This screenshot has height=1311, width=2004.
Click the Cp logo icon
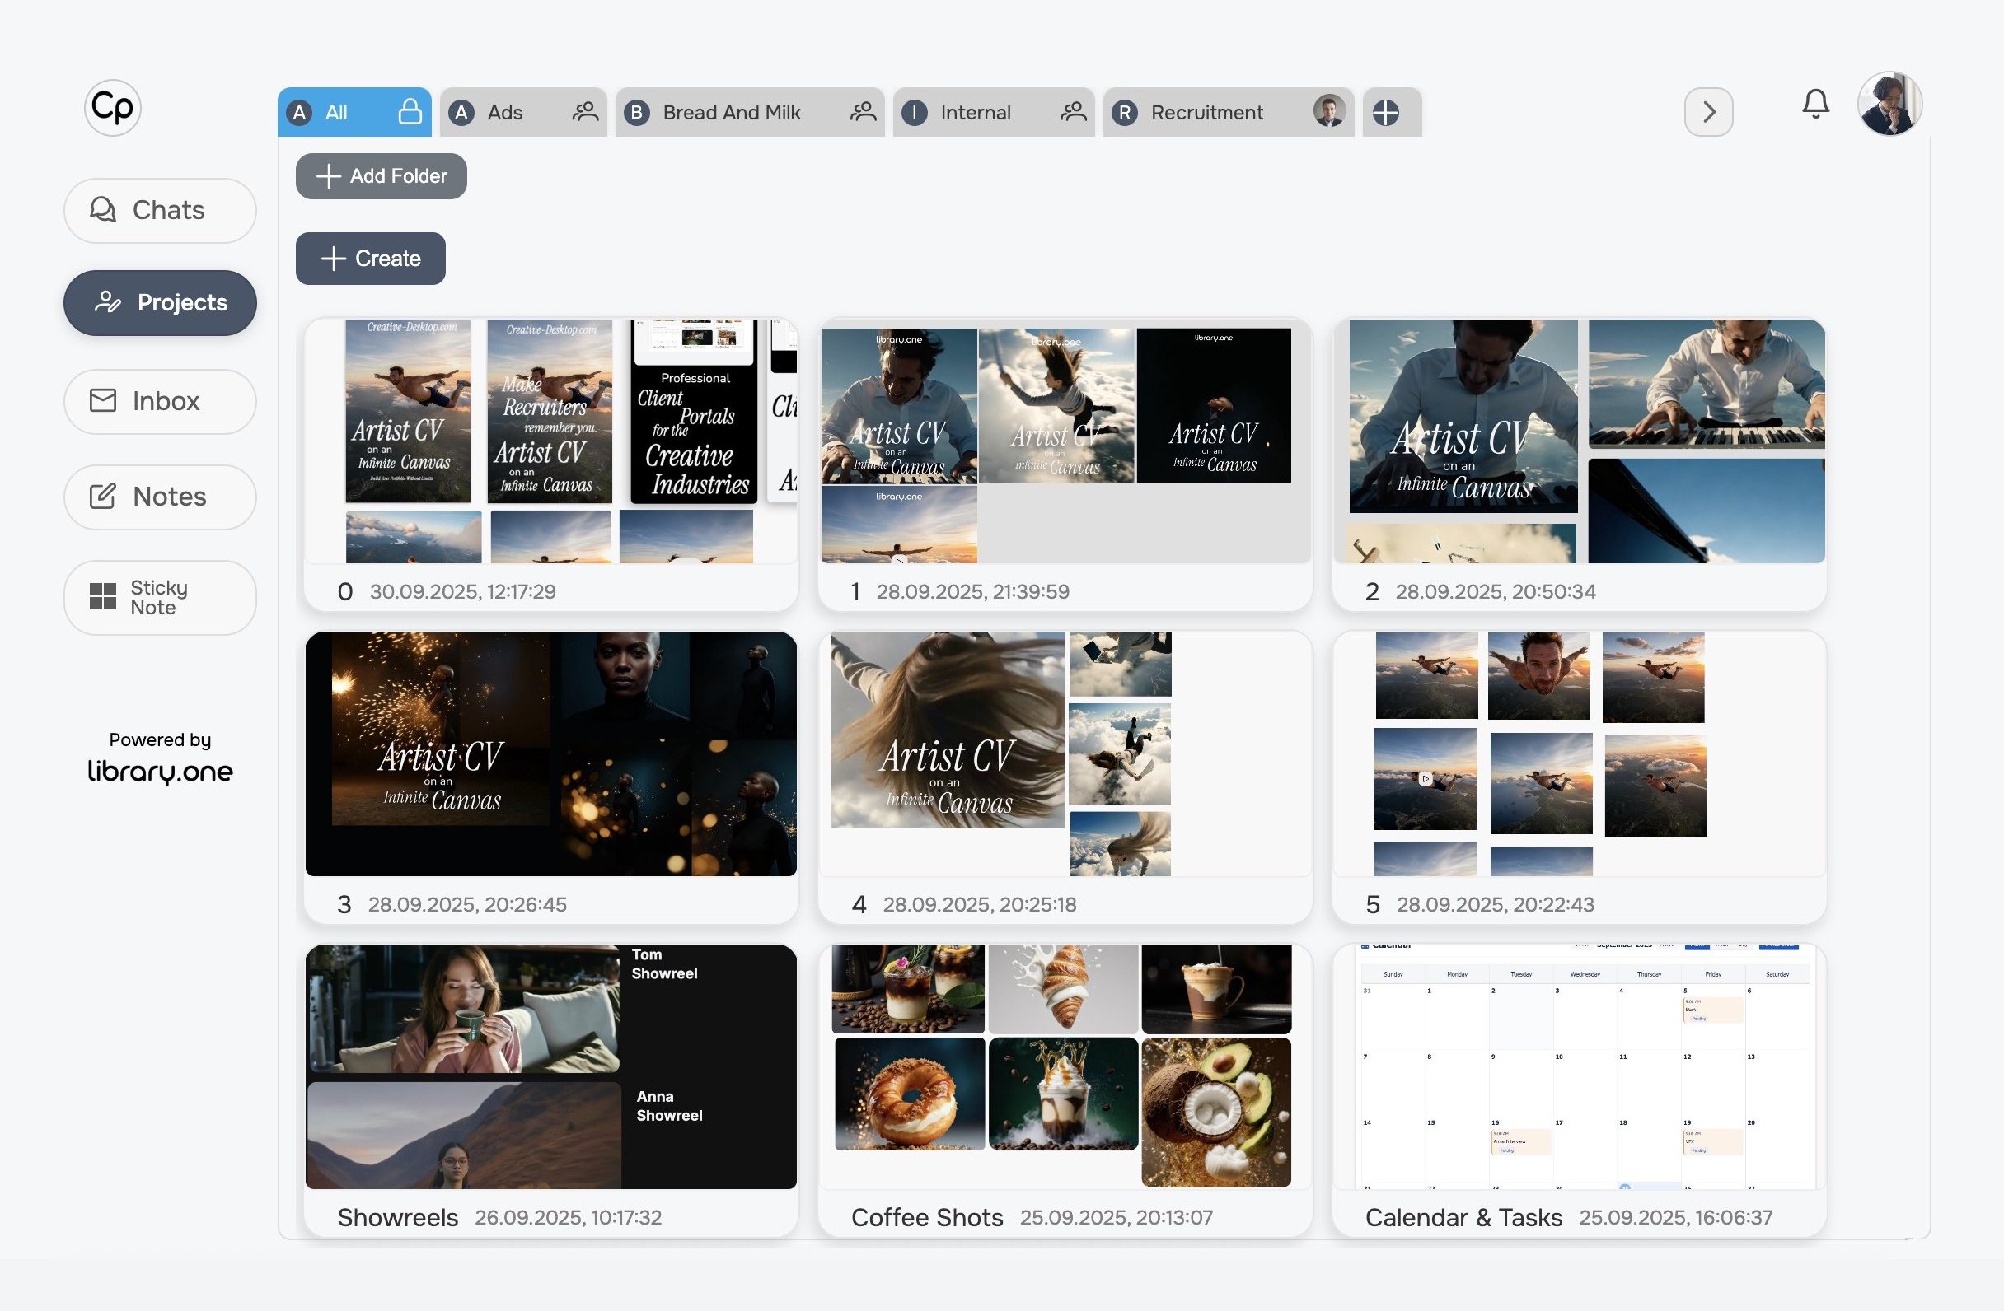coord(113,108)
